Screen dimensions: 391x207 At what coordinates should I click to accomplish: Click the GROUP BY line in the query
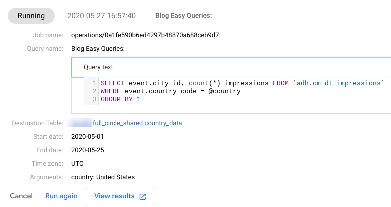tap(120, 99)
